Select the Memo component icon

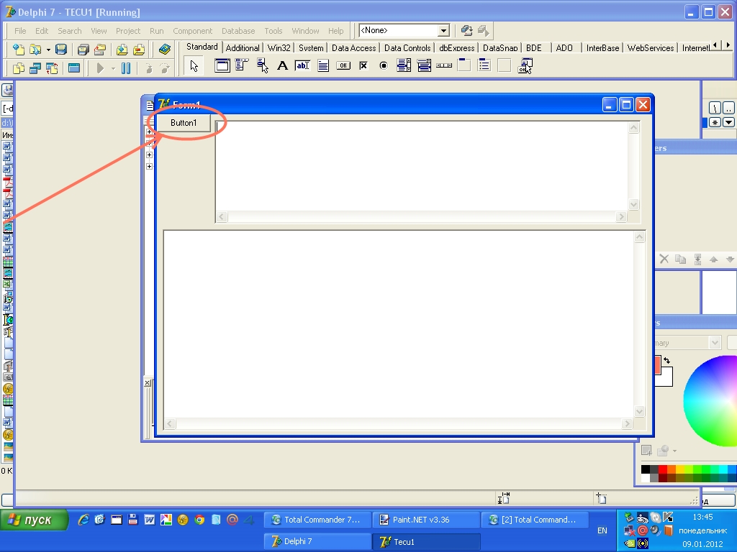click(323, 65)
